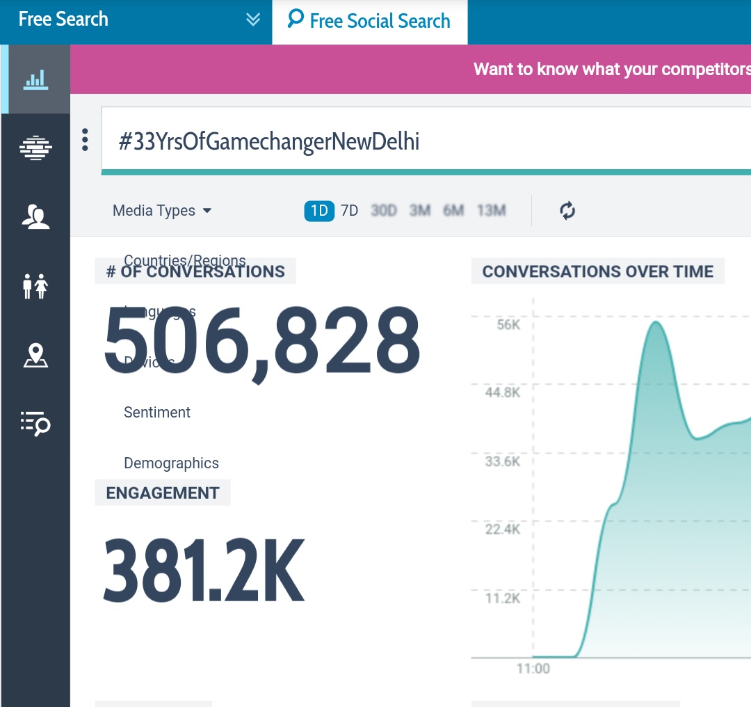This screenshot has height=707, width=751.
Task: Click the # of Conversations heading
Action: [x=195, y=271]
